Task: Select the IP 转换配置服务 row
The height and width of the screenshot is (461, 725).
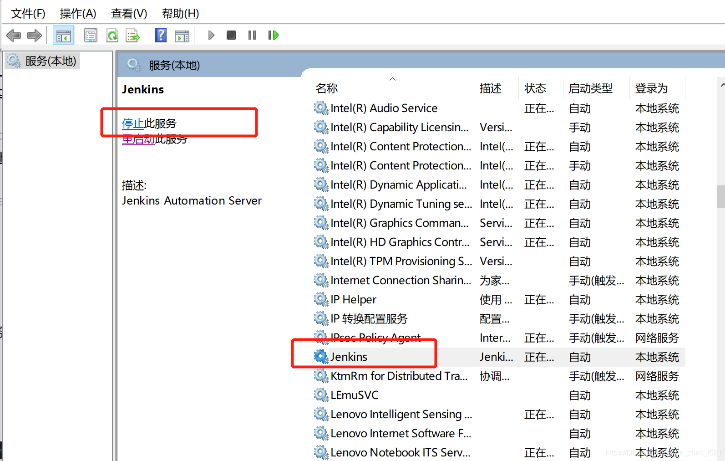Action: (x=499, y=318)
